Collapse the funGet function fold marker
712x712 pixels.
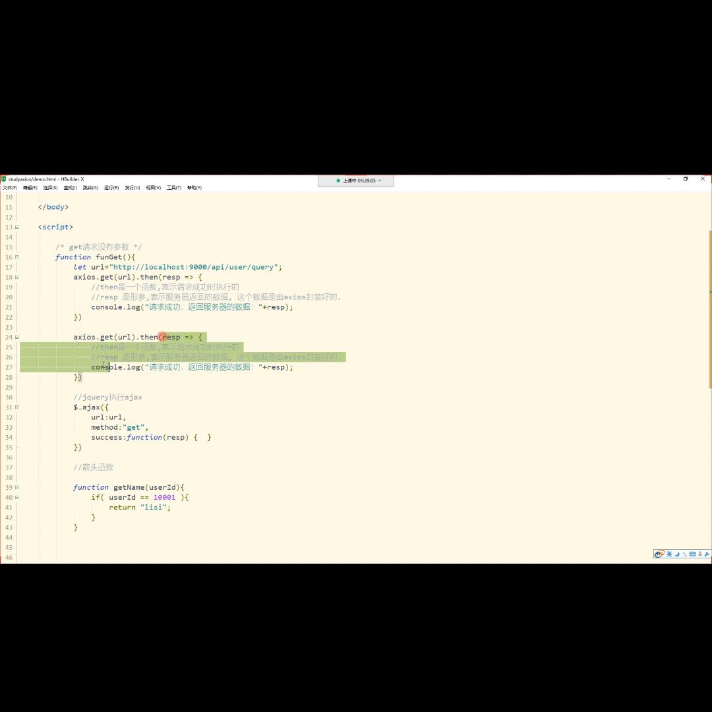click(x=16, y=257)
